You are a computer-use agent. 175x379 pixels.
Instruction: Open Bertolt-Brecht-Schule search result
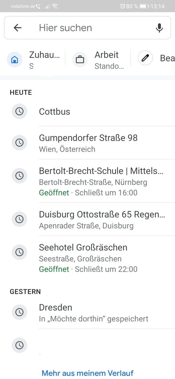(x=88, y=181)
